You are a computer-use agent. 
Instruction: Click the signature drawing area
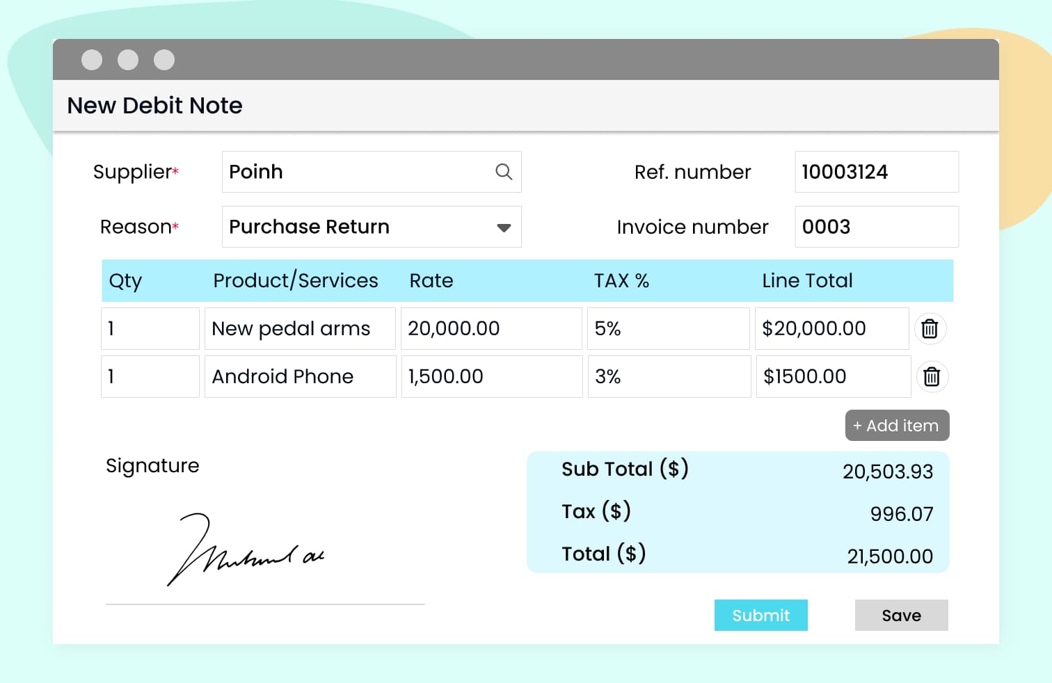264,549
